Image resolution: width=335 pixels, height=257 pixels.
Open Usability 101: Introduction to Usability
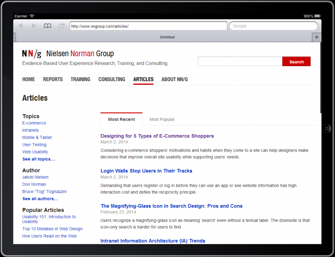click(49, 219)
